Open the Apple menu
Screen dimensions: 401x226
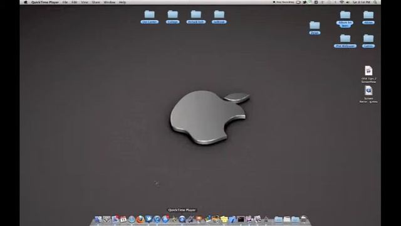click(x=26, y=2)
